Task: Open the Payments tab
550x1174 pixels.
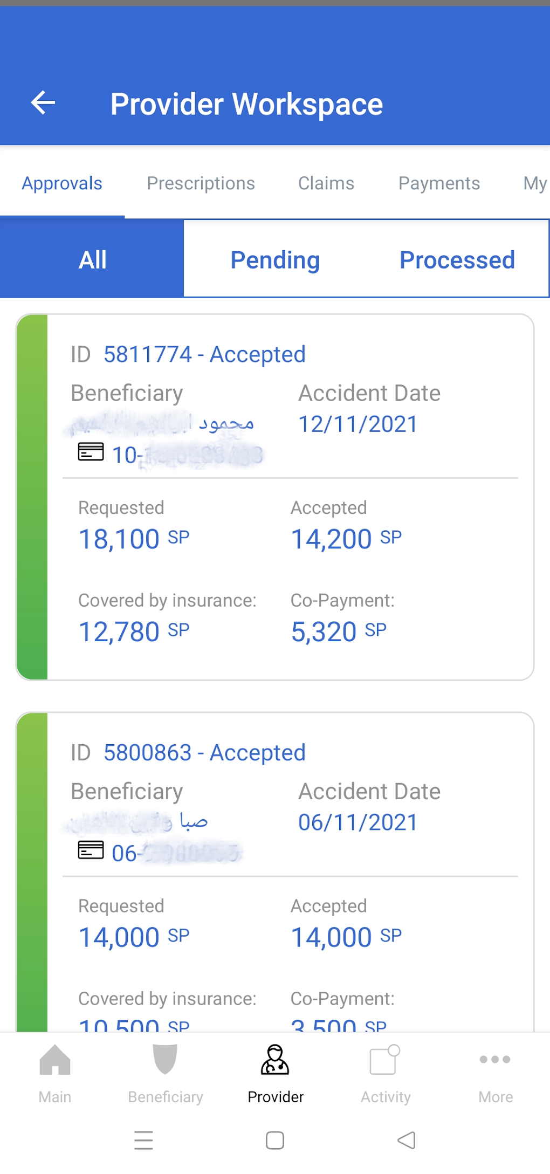Action: [x=439, y=183]
